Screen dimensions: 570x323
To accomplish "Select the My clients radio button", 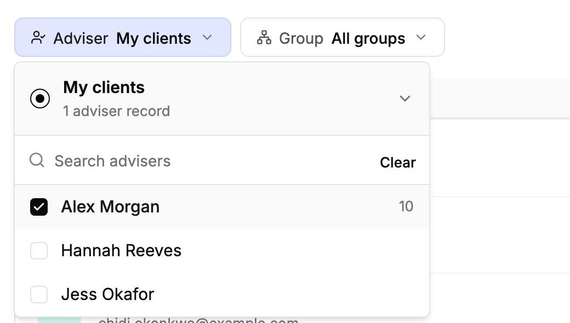I will (40, 99).
